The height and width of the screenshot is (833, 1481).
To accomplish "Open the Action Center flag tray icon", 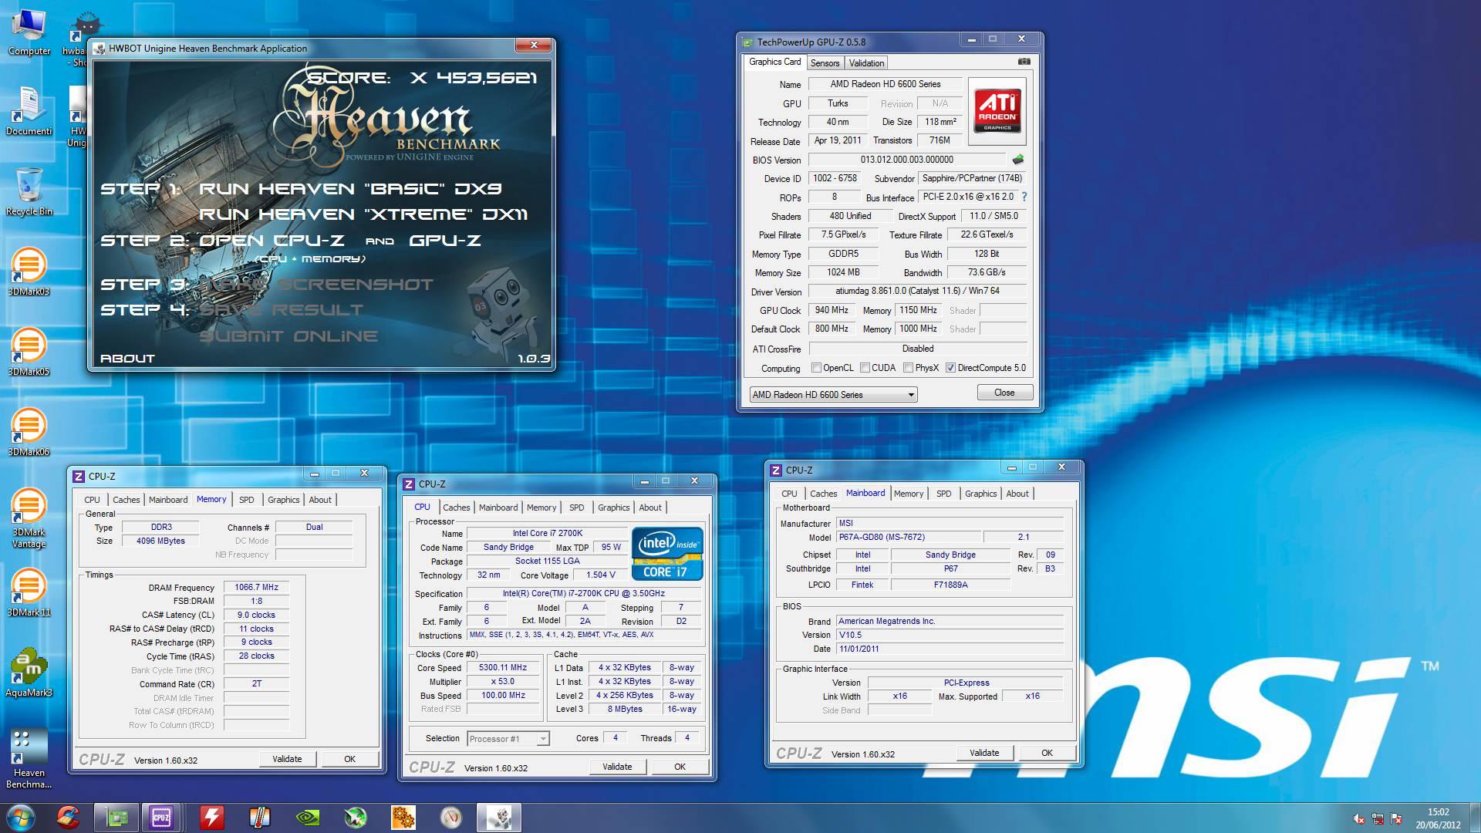I will click(1396, 818).
